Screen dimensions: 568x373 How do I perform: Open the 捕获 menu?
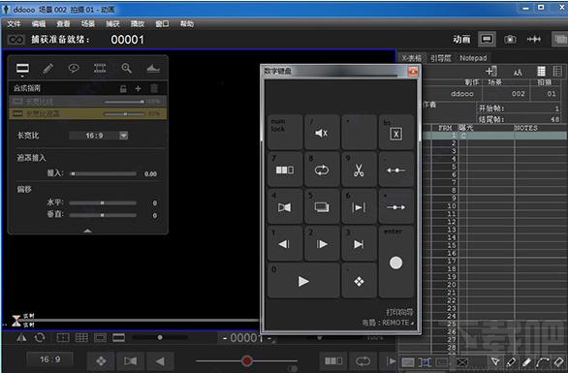click(x=112, y=24)
